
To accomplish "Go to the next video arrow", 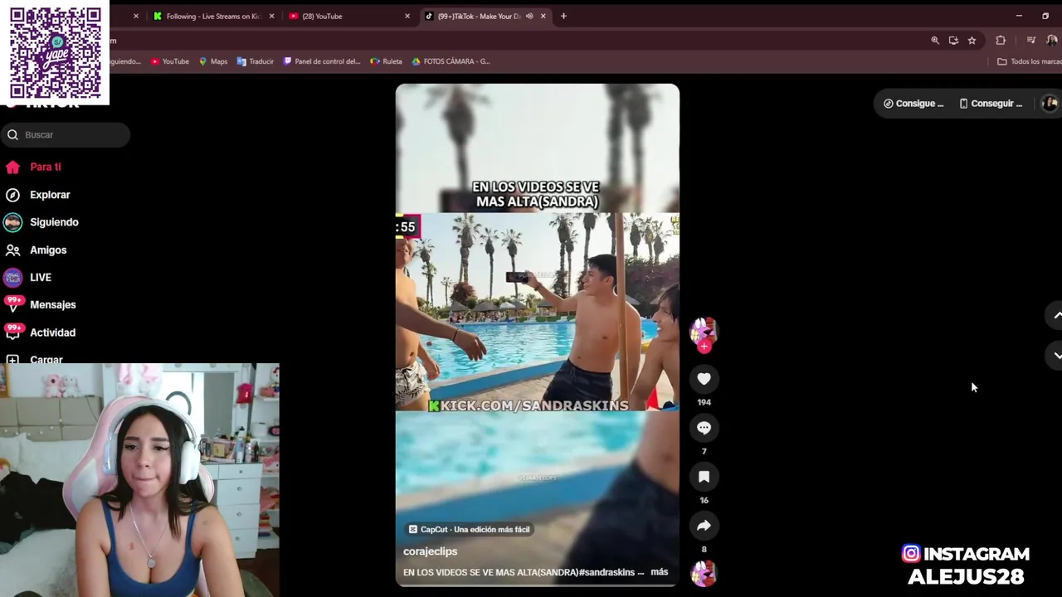I will click(x=1057, y=355).
